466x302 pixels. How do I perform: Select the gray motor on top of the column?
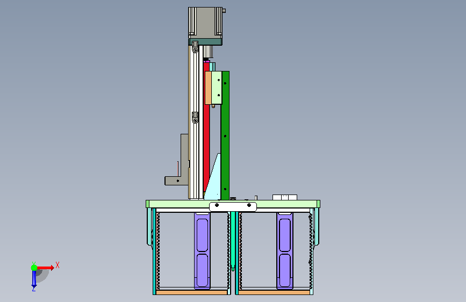[205, 23]
